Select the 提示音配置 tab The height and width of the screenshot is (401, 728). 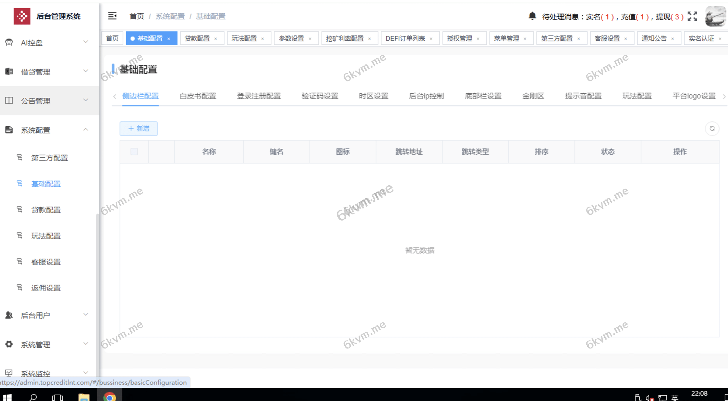click(583, 96)
